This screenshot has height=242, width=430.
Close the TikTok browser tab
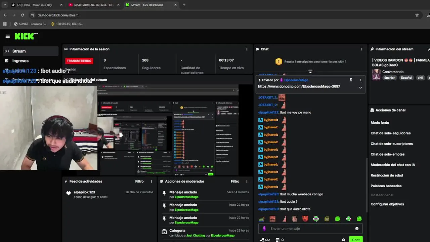(x=61, y=5)
